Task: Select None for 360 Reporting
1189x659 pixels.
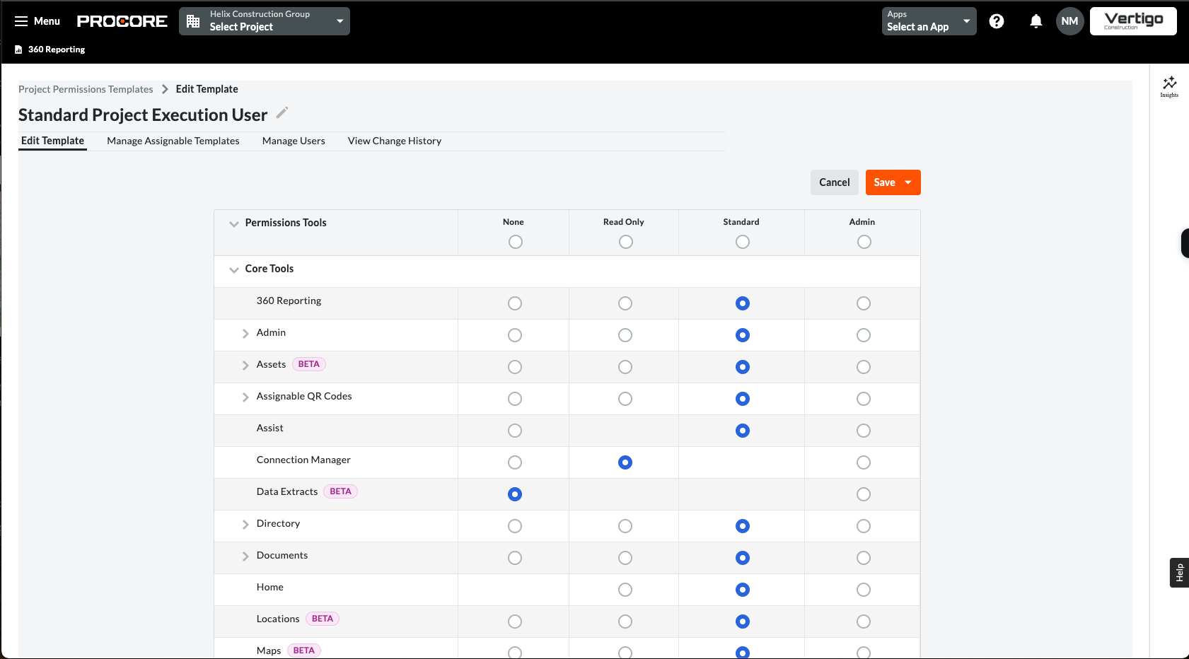Action: click(515, 303)
